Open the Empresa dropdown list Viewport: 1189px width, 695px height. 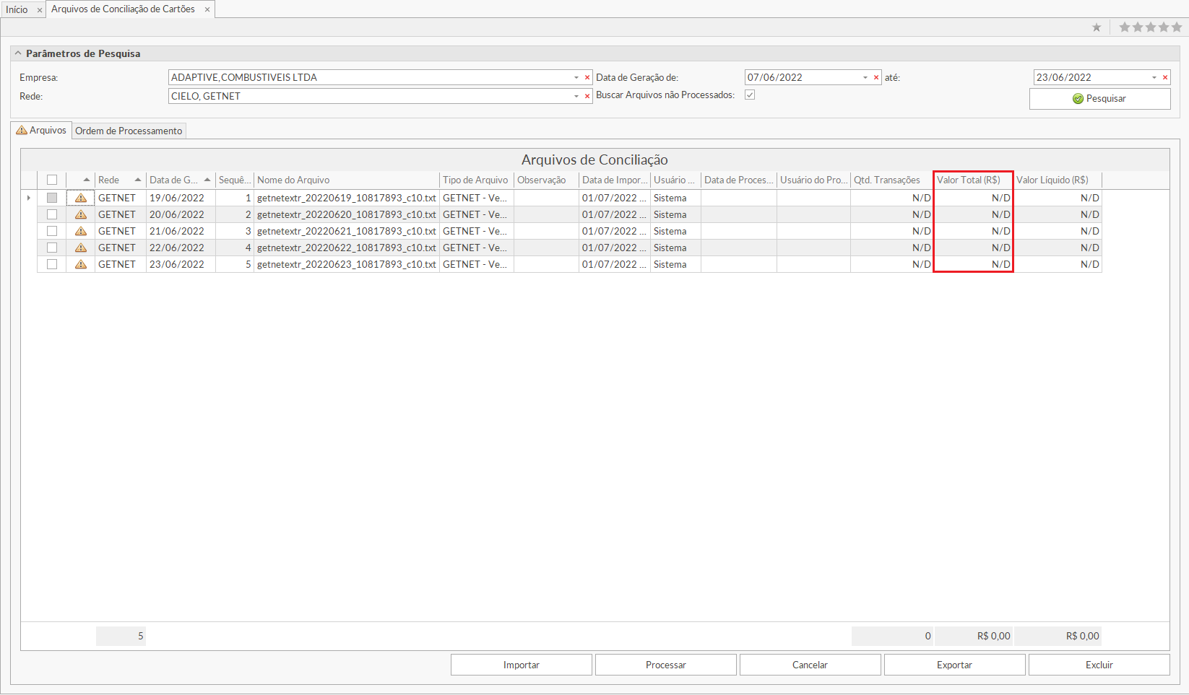point(576,77)
